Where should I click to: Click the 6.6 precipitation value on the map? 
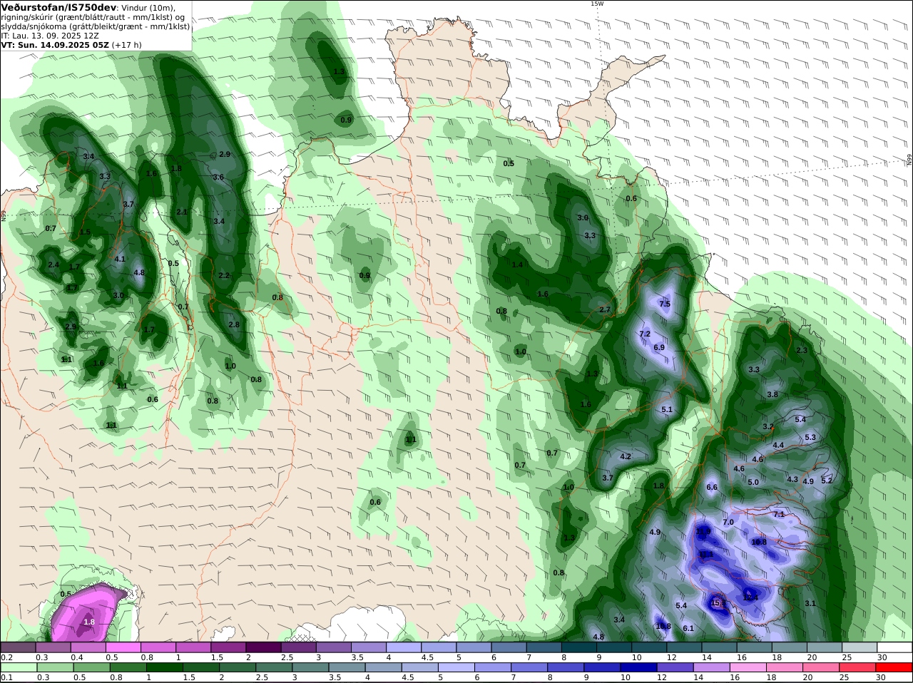click(x=712, y=487)
